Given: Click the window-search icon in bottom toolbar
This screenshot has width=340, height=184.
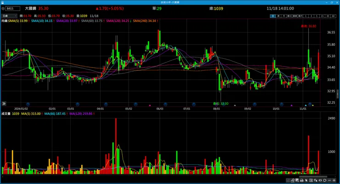Looking at the screenshot, I should pyautogui.click(x=297, y=180).
